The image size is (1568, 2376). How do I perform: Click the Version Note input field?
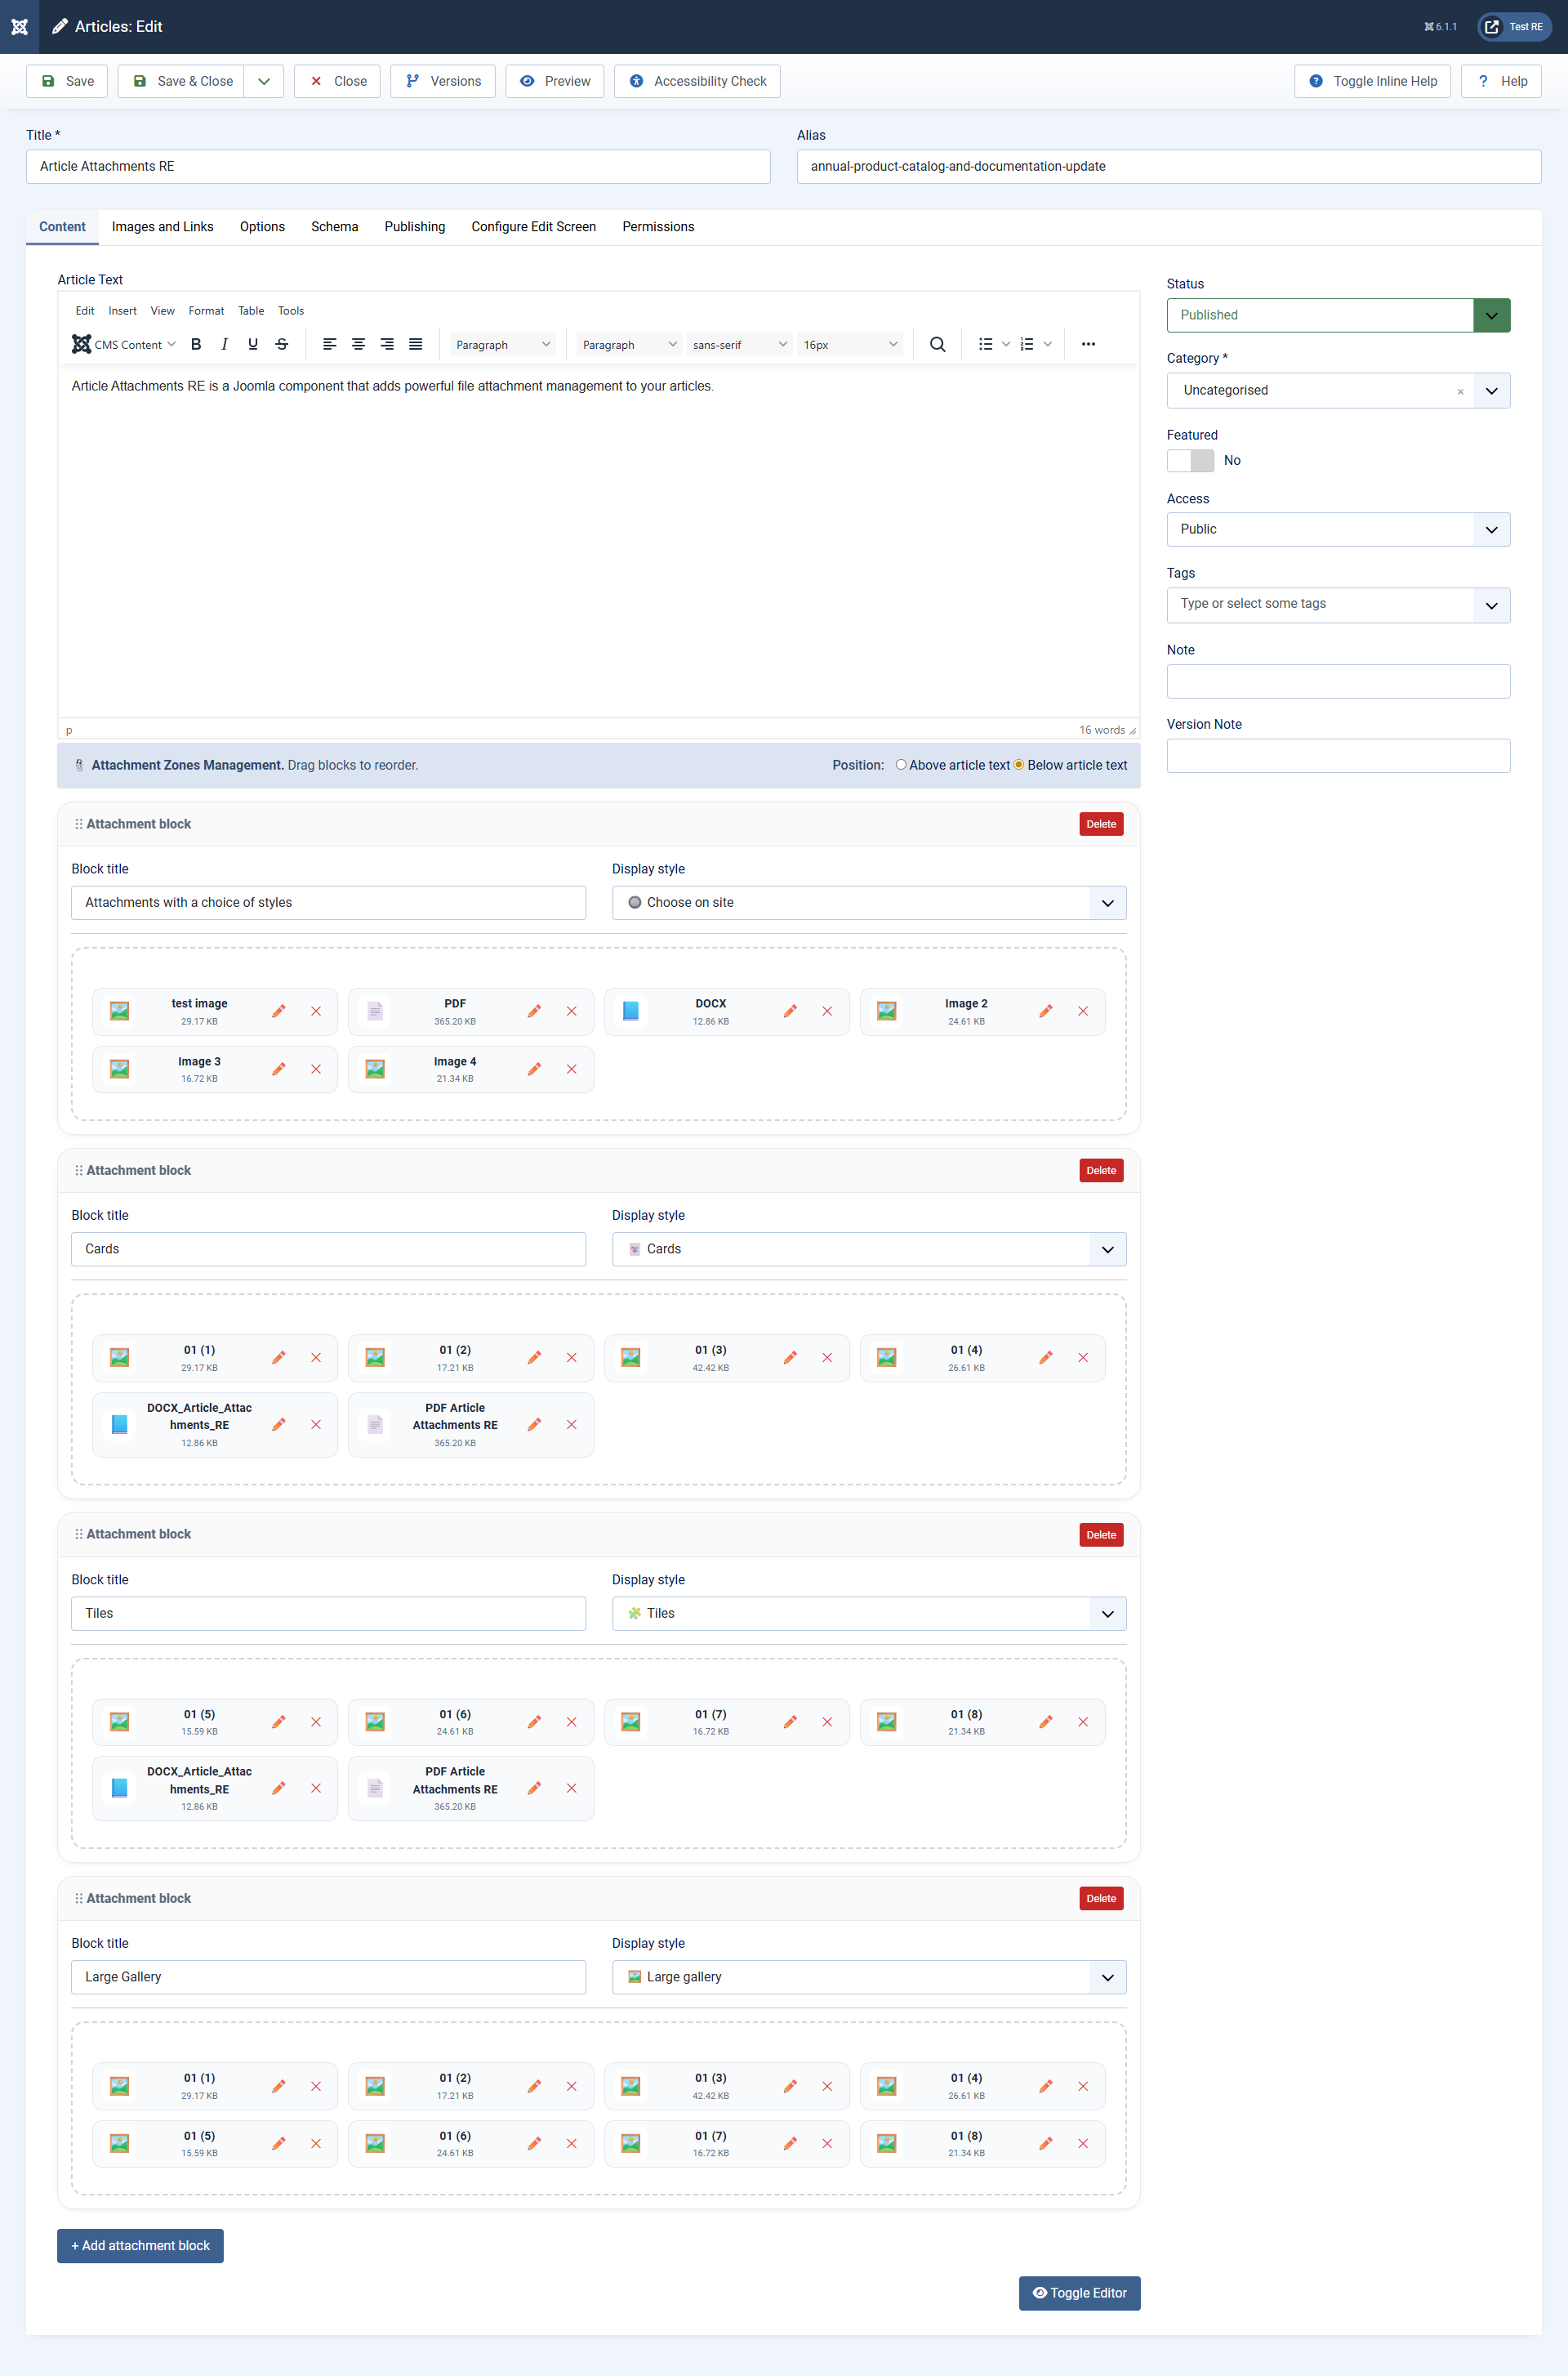pyautogui.click(x=1338, y=757)
